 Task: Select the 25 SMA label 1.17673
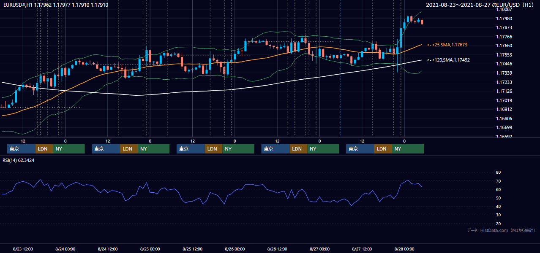tap(447, 45)
